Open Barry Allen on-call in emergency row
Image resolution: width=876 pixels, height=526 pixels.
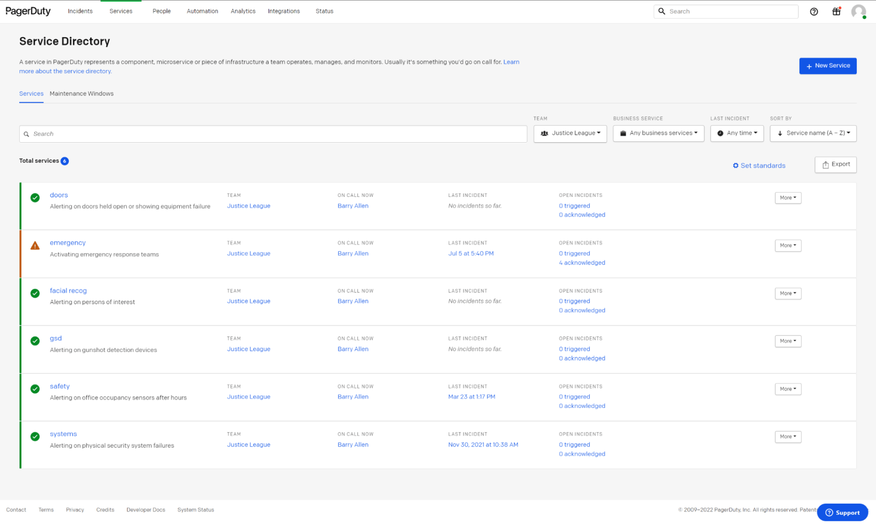[353, 253]
